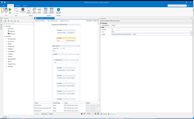This screenshot has height=119, width=194.
Task: Launch the UI Explorer
Action: point(58,11)
